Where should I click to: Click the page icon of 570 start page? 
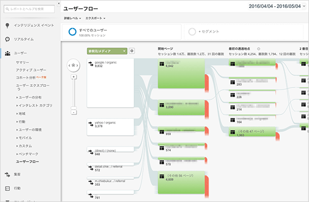coord(162,162)
